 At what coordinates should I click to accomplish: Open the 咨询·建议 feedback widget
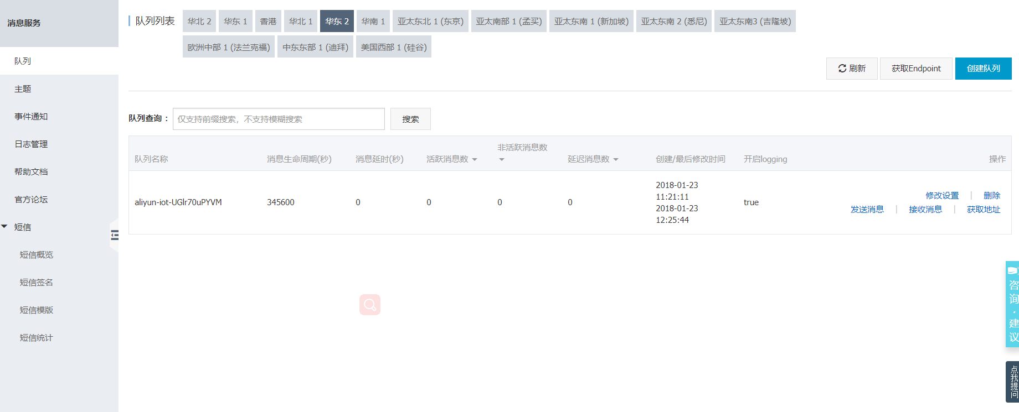tap(1013, 304)
